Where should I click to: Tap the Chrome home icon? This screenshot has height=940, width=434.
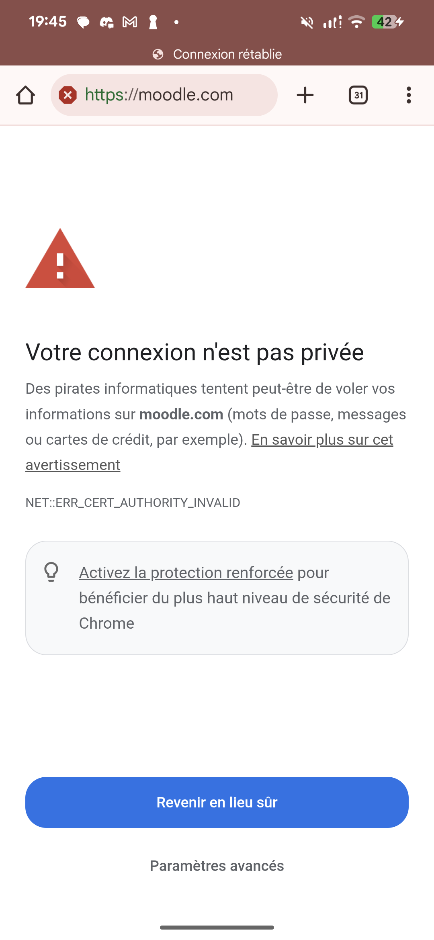25,95
